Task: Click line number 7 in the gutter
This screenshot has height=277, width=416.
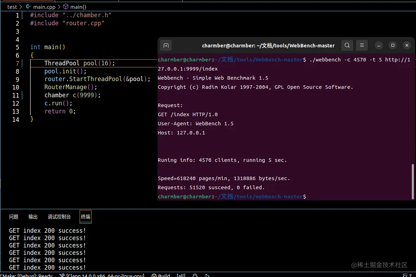Action: tap(17, 64)
